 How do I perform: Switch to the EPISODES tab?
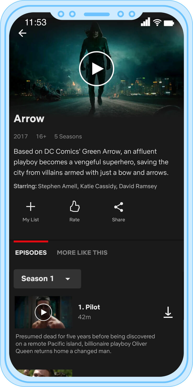31,253
